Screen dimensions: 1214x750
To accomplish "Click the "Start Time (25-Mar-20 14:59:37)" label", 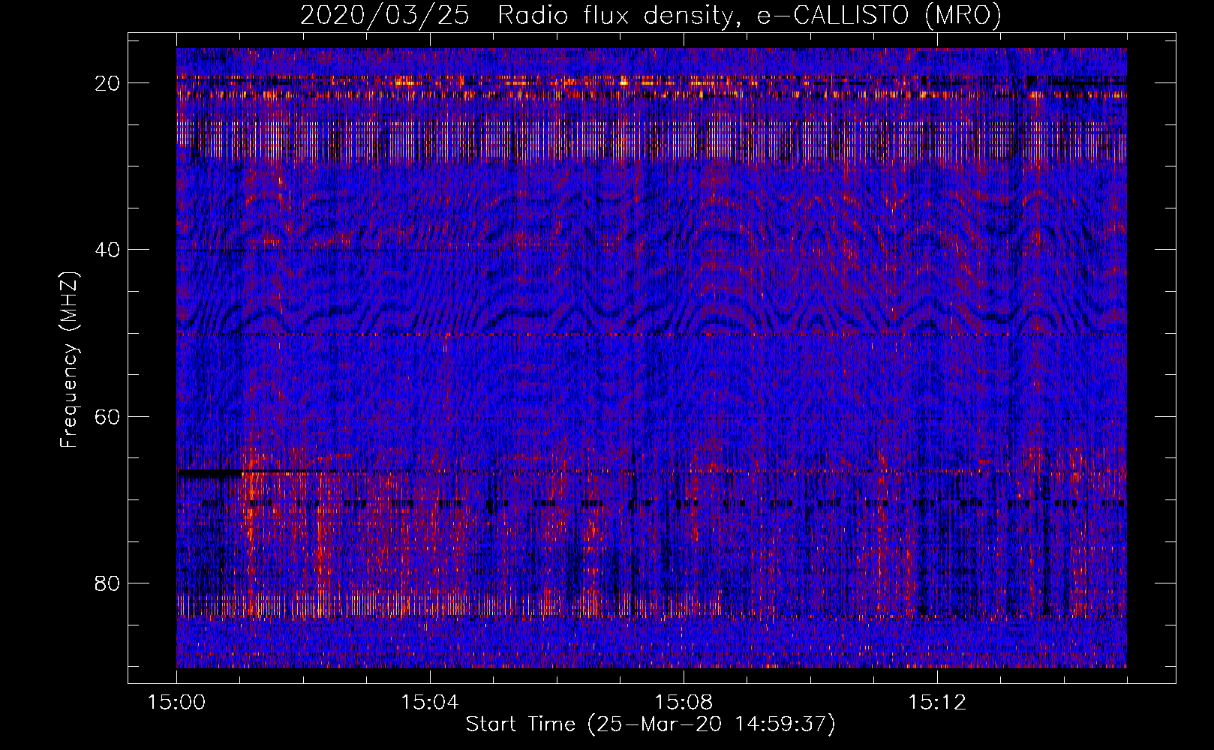I will click(651, 724).
